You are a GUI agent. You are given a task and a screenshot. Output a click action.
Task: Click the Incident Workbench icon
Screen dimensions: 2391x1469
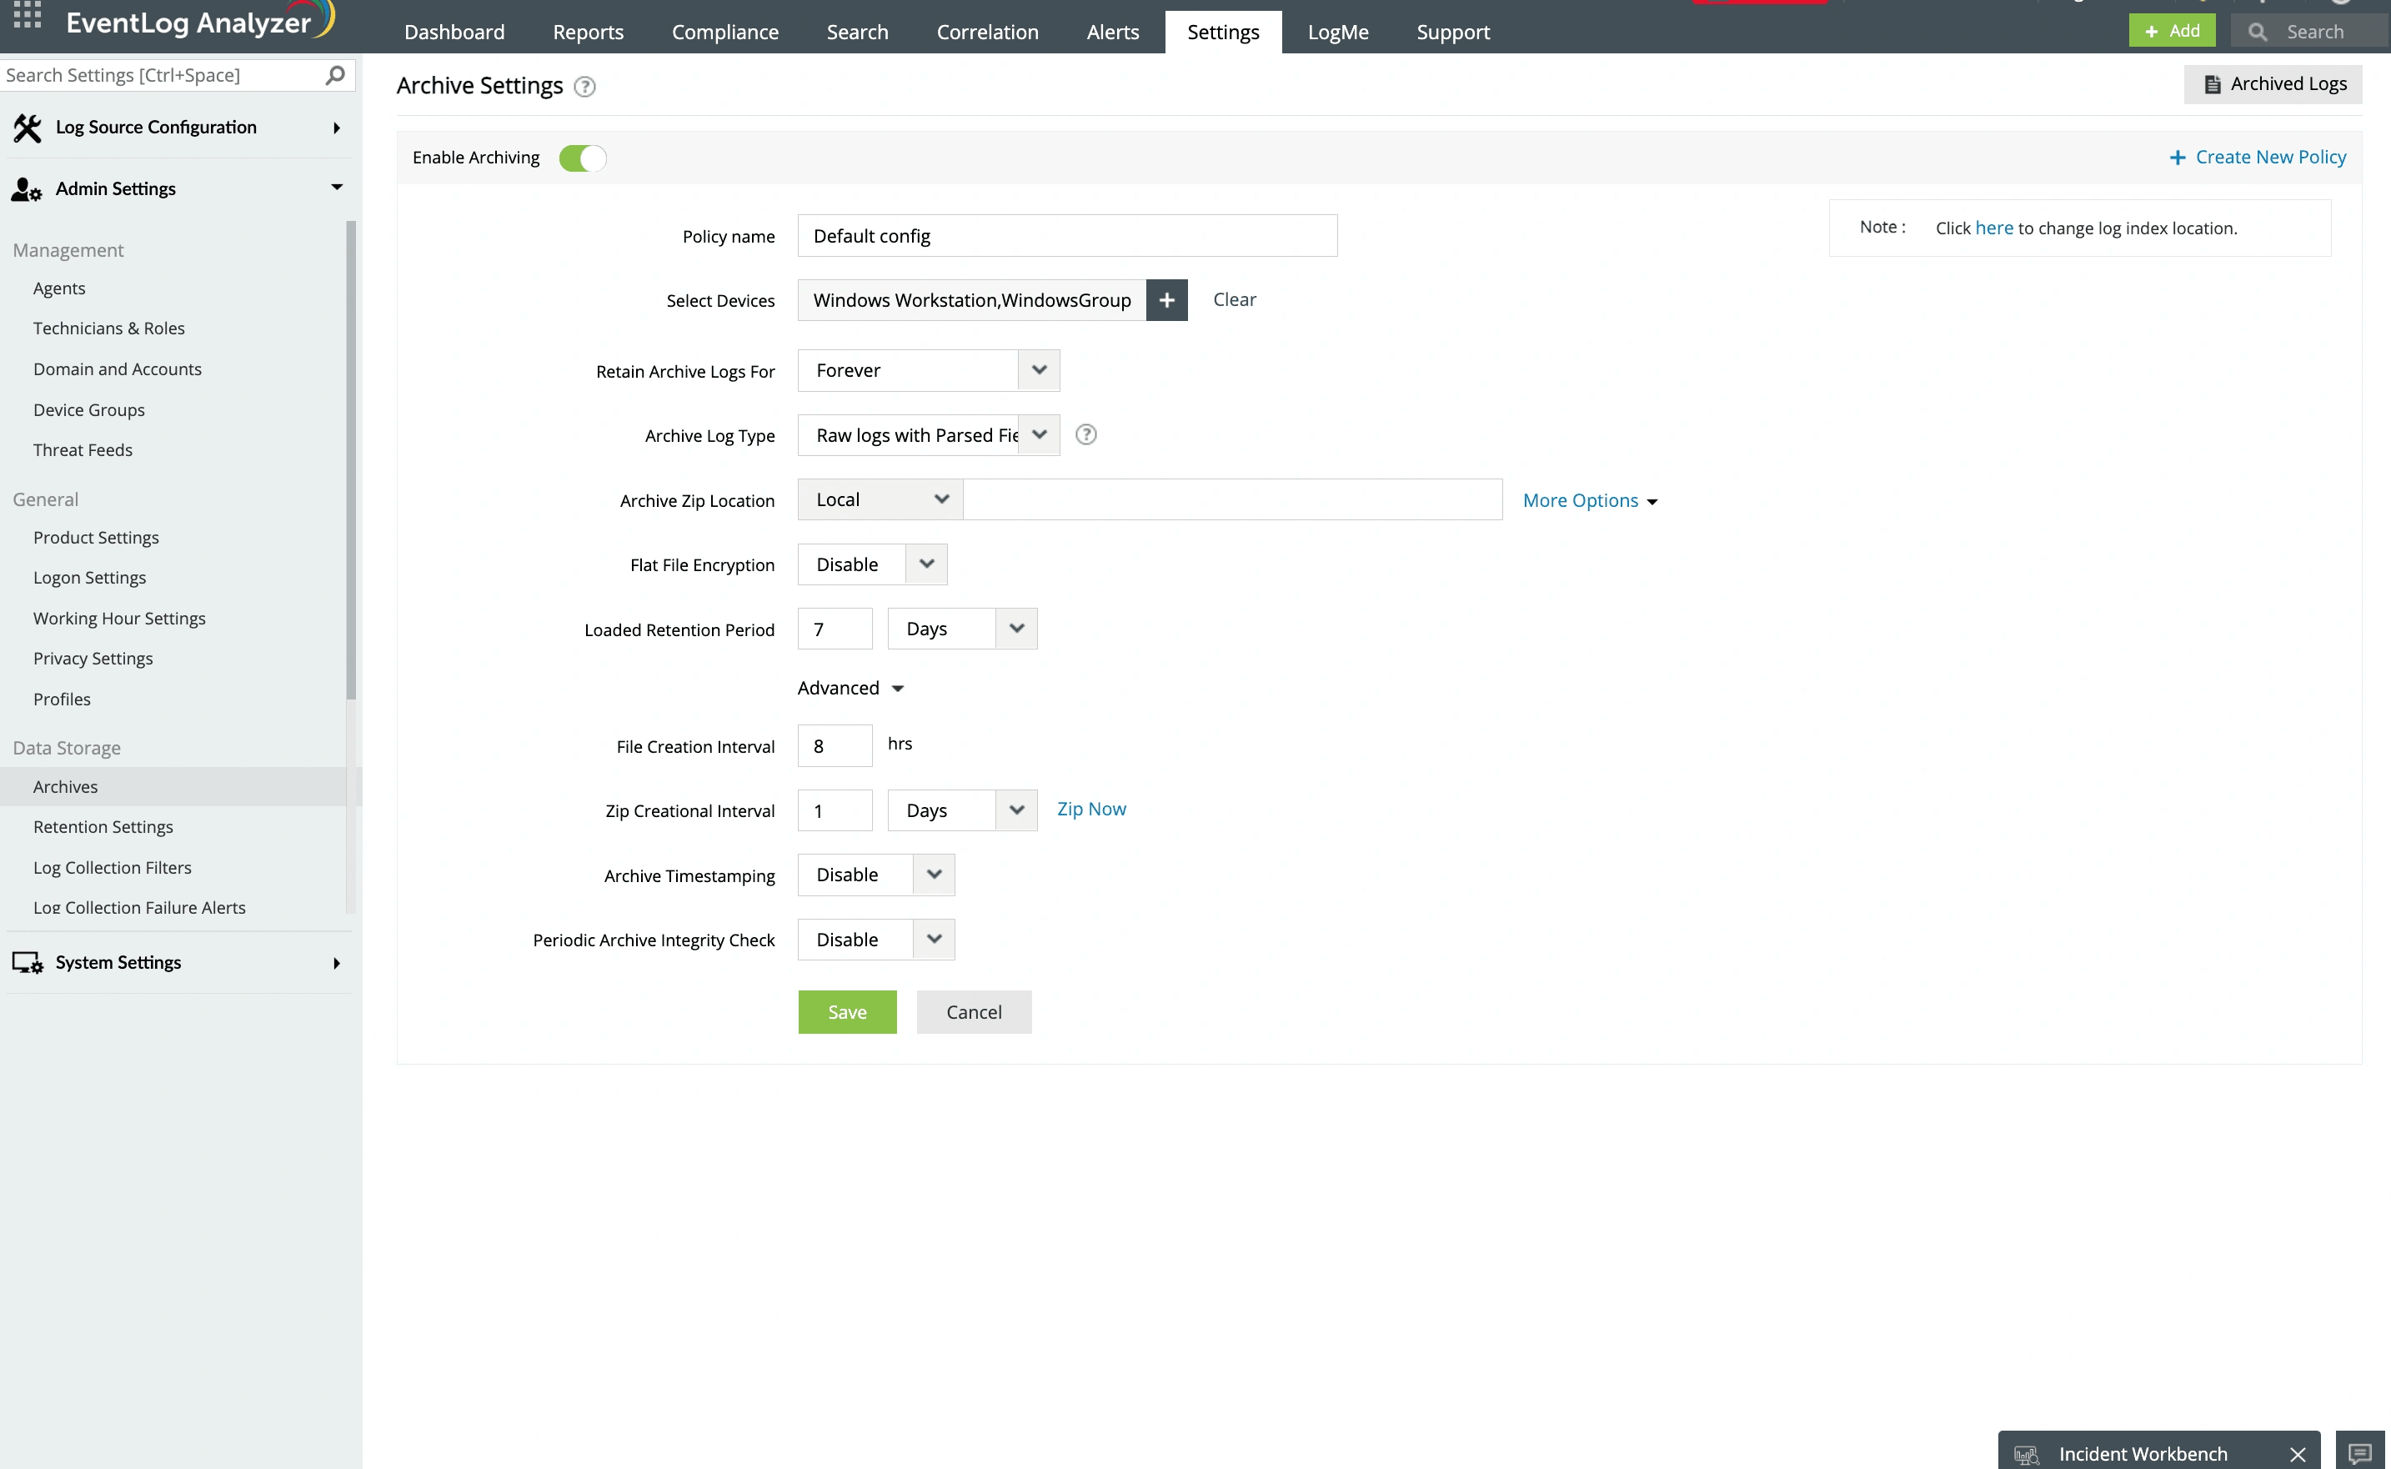coord(2026,1453)
